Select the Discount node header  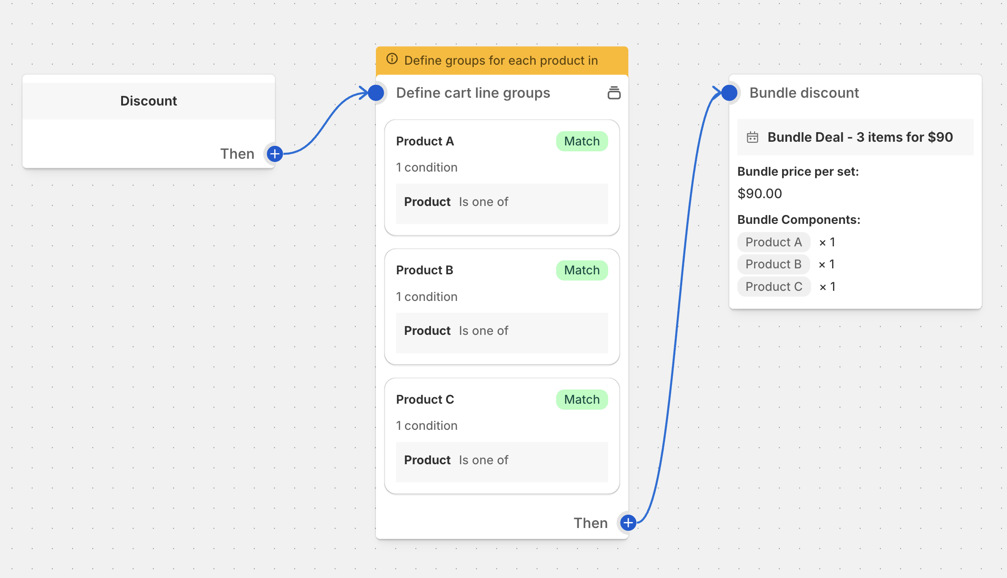click(x=148, y=100)
